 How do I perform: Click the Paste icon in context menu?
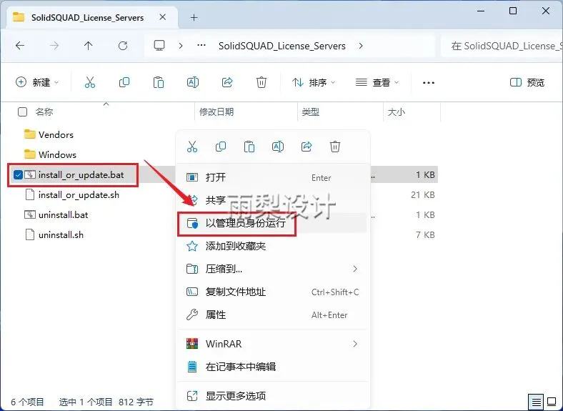tap(249, 147)
